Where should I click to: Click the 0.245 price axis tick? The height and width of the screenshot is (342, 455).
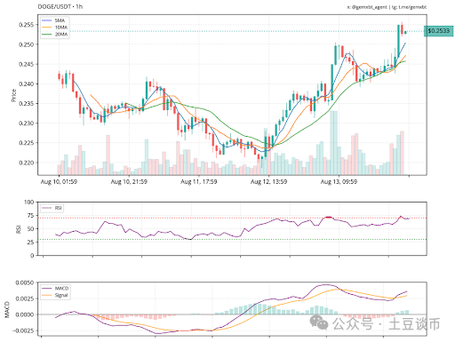click(x=27, y=64)
